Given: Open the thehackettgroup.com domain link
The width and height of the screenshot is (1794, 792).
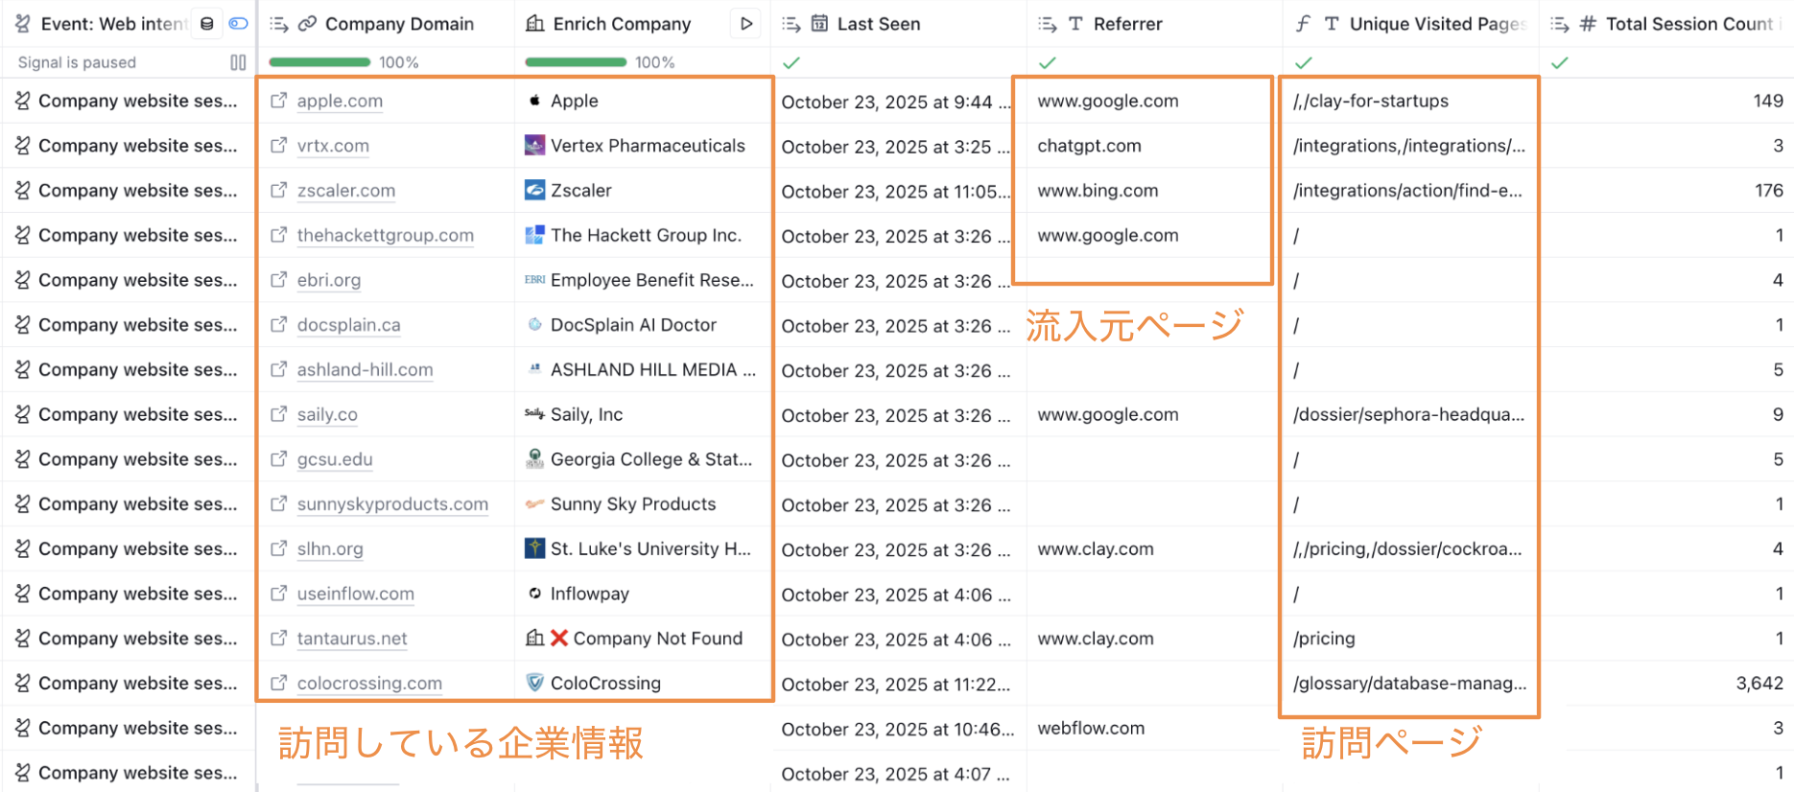Looking at the screenshot, I should [x=385, y=236].
